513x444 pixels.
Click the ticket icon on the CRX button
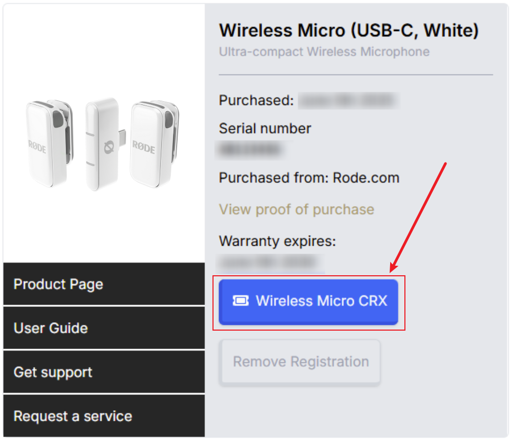pyautogui.click(x=240, y=301)
